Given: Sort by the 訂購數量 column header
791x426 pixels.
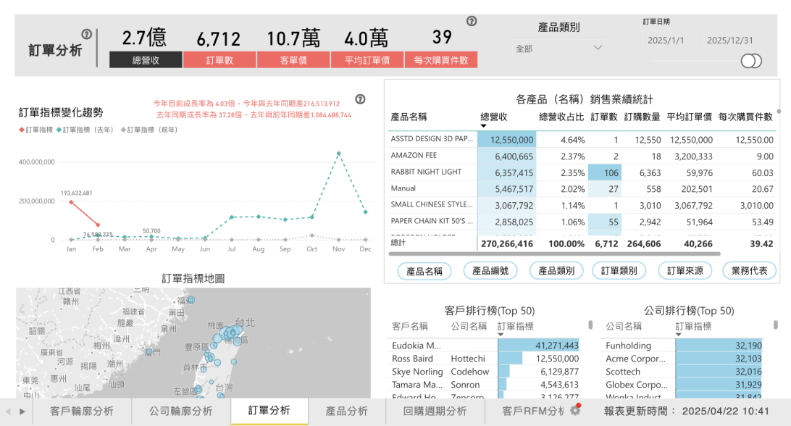Looking at the screenshot, I should pyautogui.click(x=642, y=117).
